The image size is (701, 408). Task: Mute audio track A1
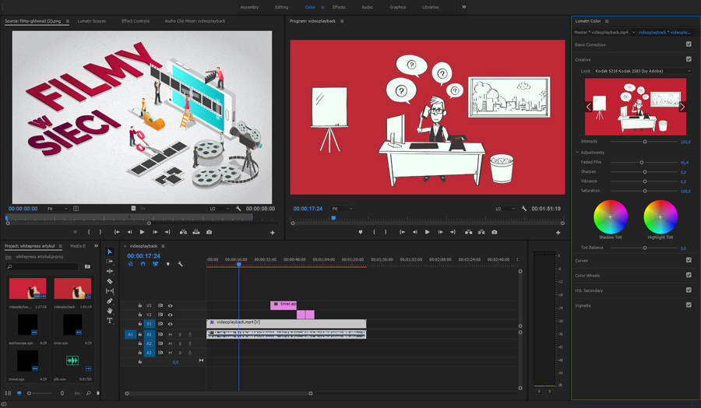[x=170, y=334]
